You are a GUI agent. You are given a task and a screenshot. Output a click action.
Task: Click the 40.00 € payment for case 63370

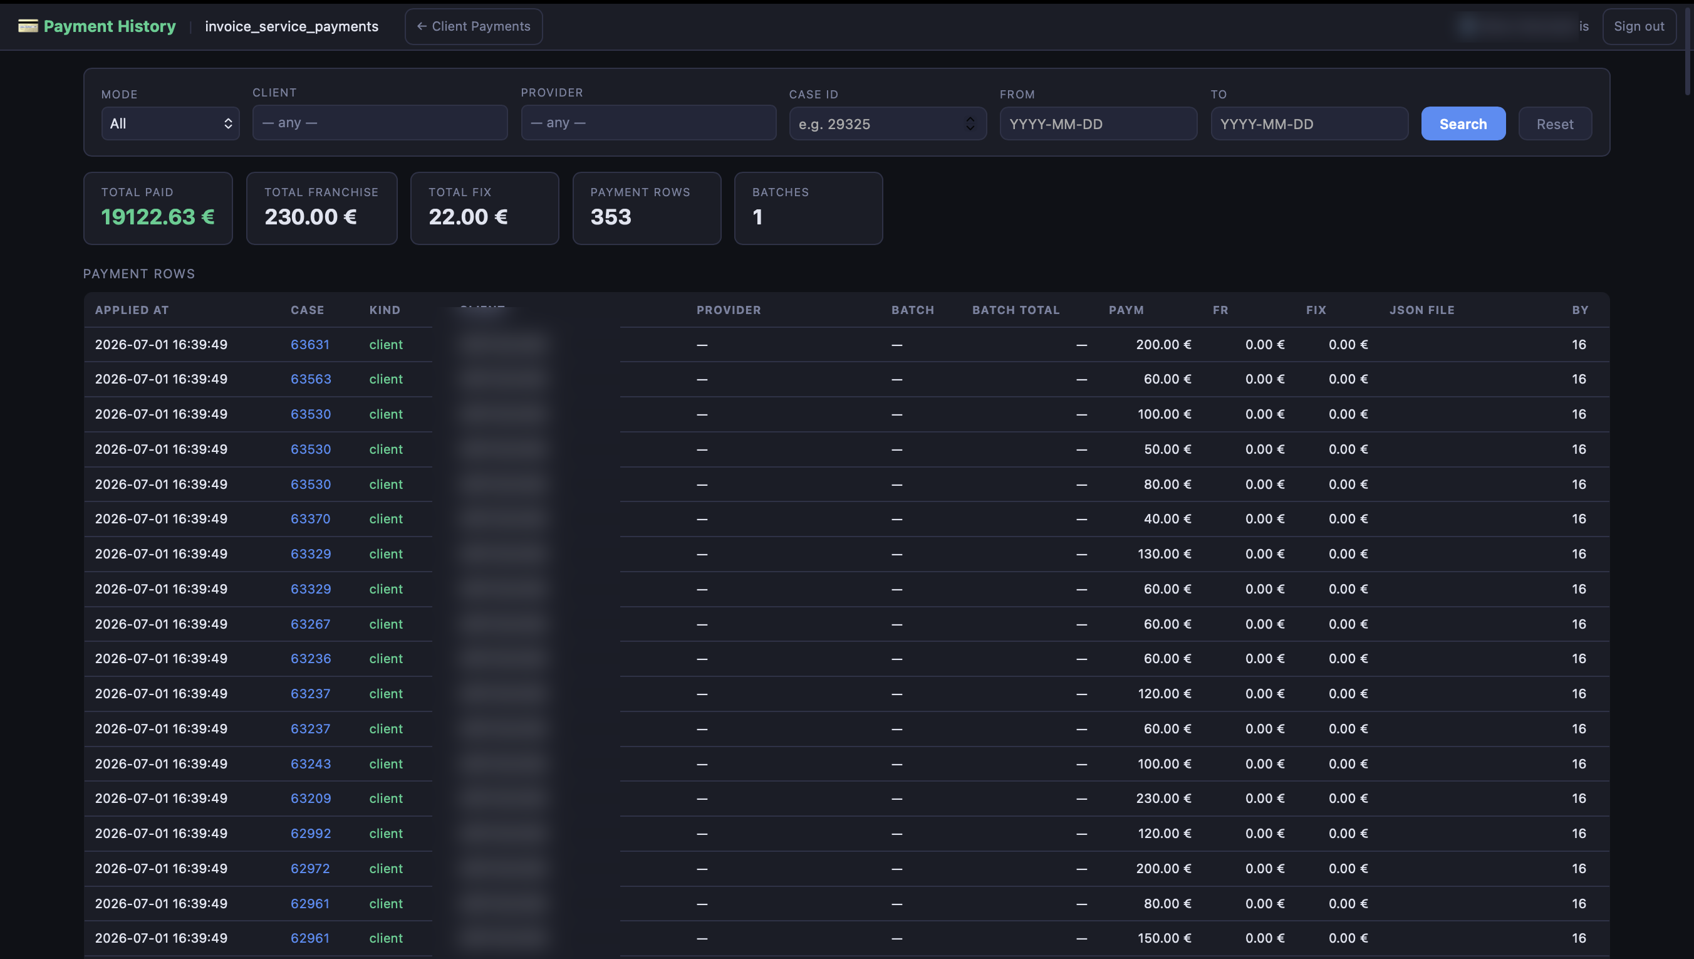coord(1167,518)
